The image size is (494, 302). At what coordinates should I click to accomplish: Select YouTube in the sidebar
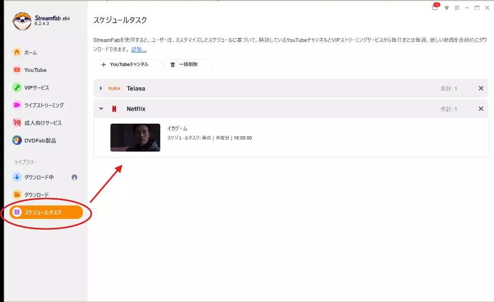coord(29,70)
